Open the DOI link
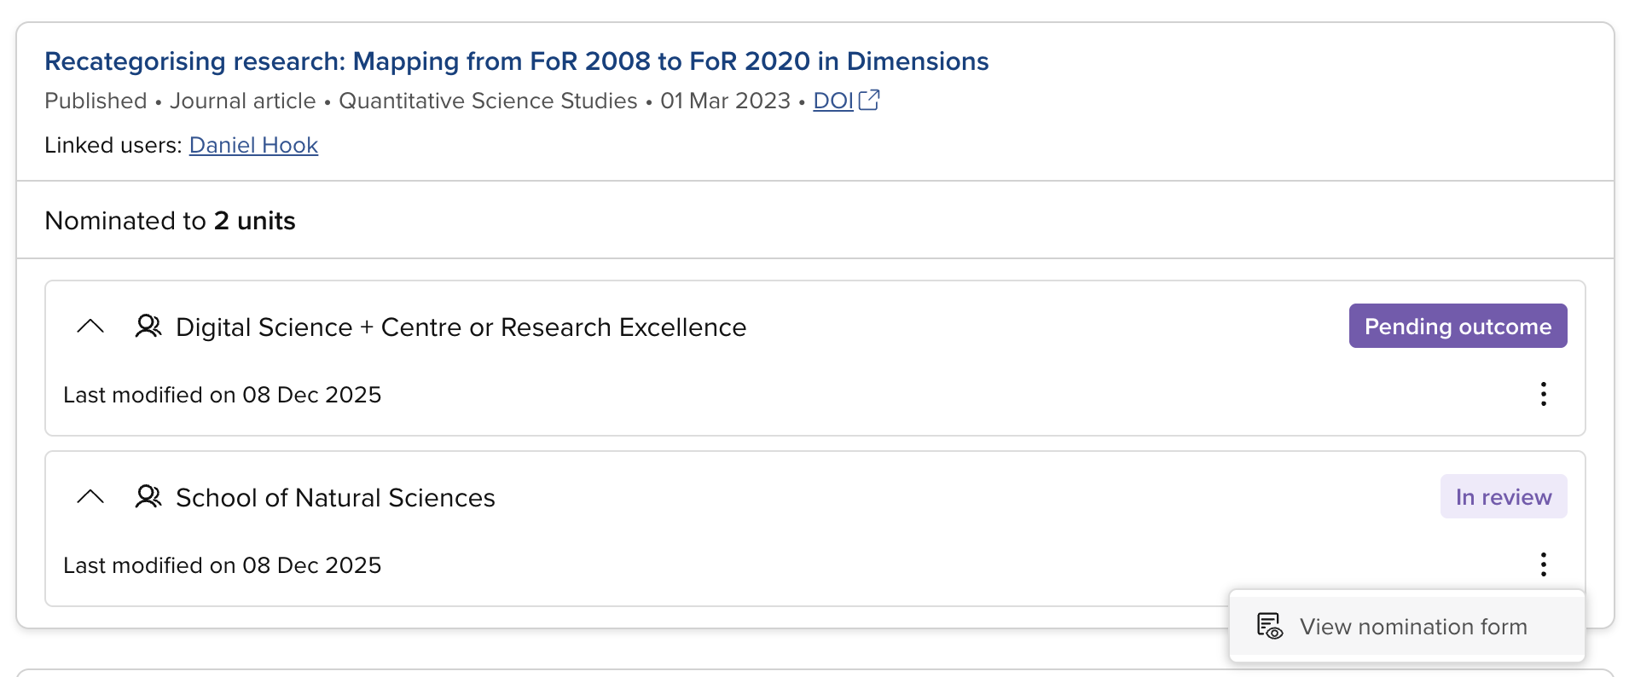 [x=832, y=101]
